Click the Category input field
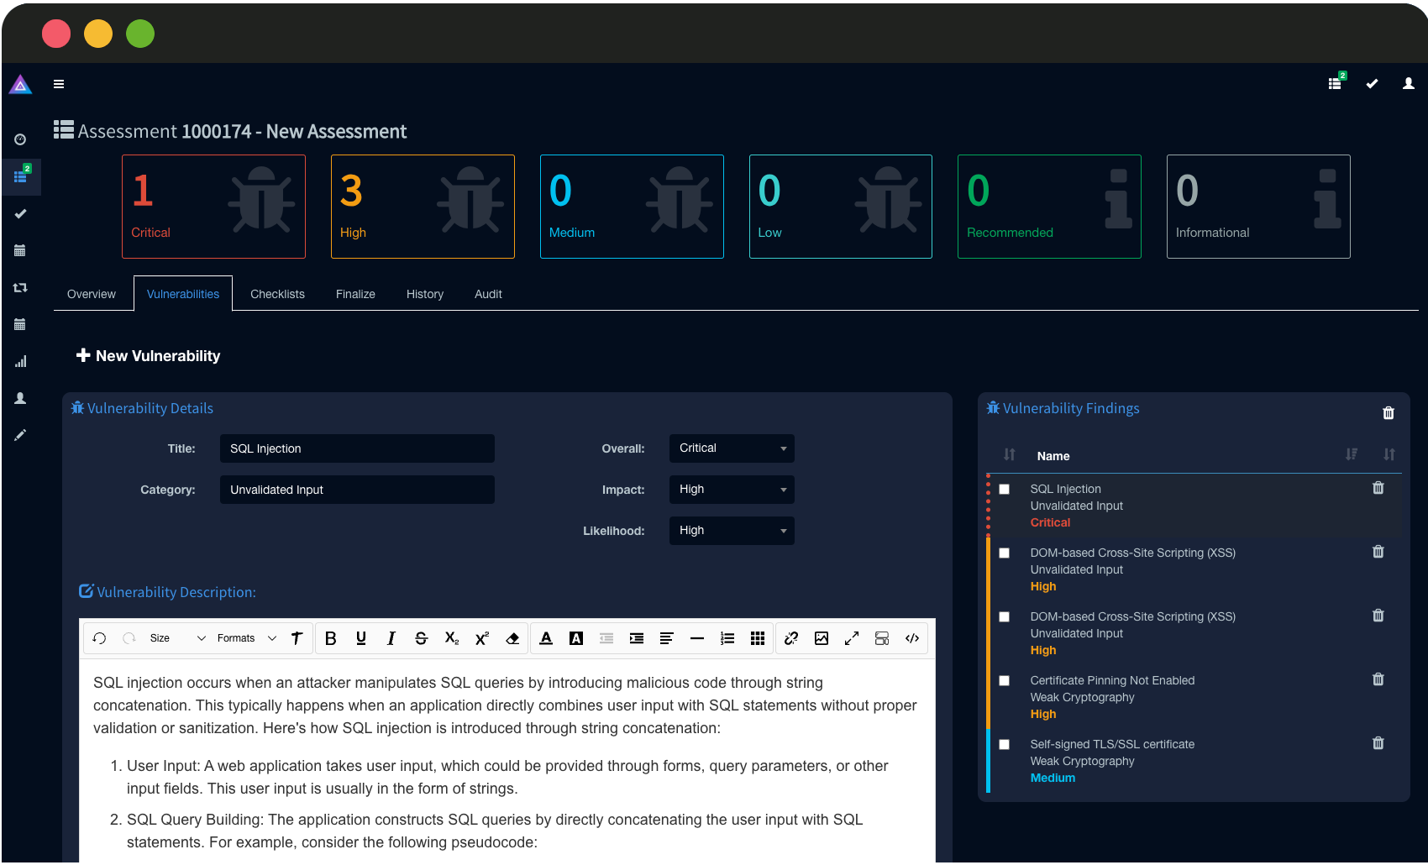 (x=357, y=490)
